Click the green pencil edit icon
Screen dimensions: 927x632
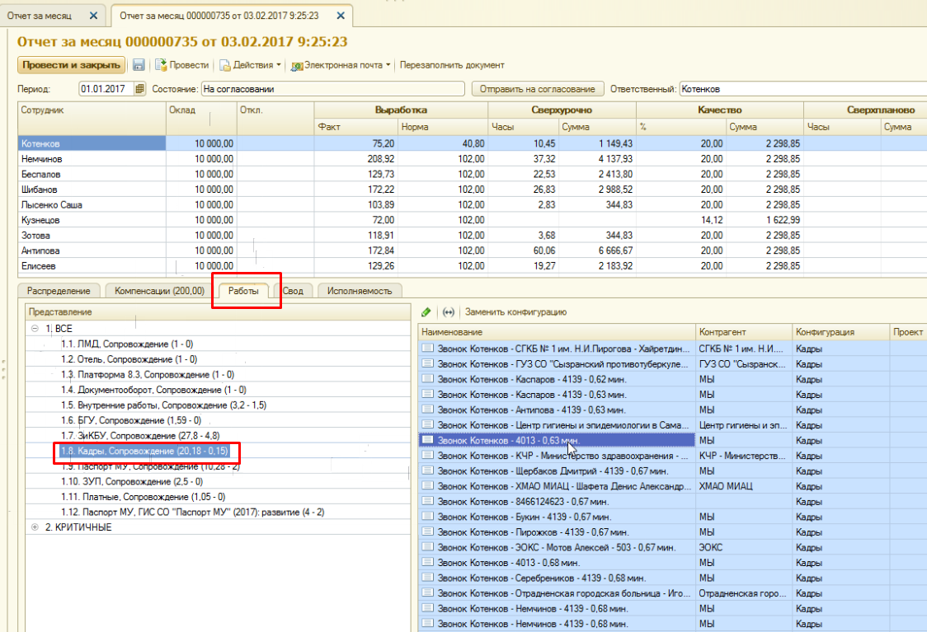point(426,312)
